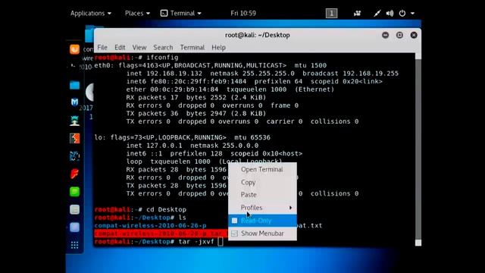Show all applications grid
The image size is (485, 273).
point(74,245)
